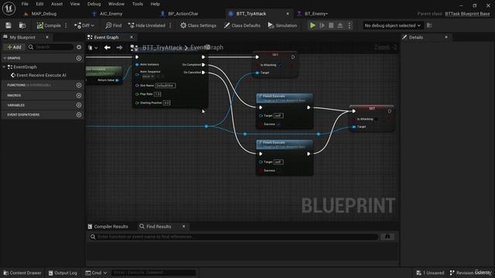Image resolution: width=495 pixels, height=278 pixels.
Task: Click the green Play button
Action: tap(312, 25)
